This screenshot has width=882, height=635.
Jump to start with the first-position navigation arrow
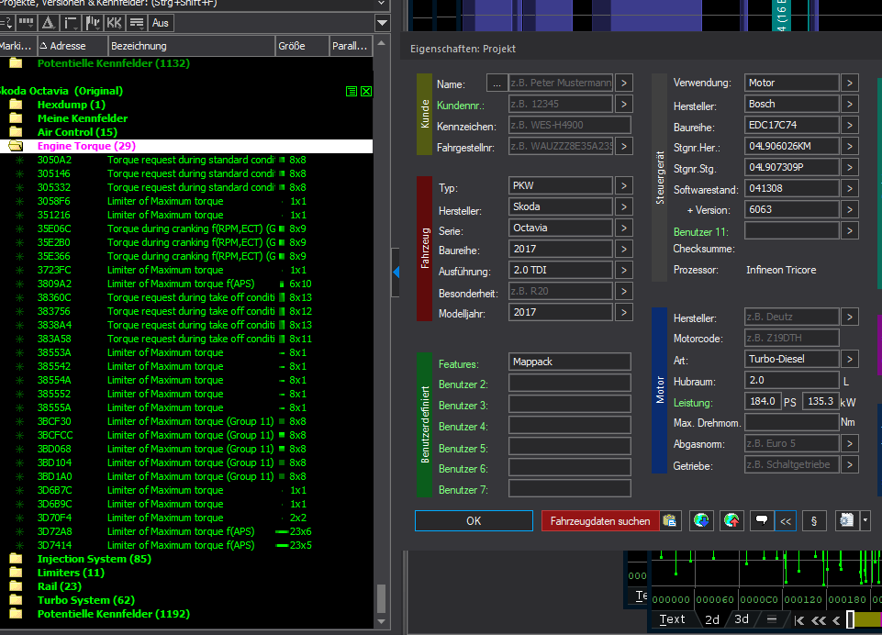(x=800, y=620)
